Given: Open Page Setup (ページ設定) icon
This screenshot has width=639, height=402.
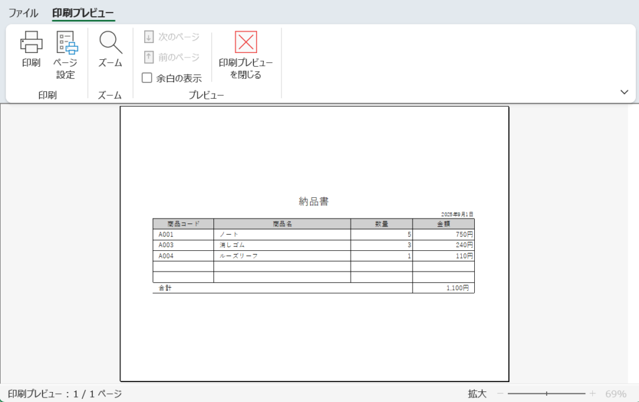Looking at the screenshot, I should click(66, 42).
